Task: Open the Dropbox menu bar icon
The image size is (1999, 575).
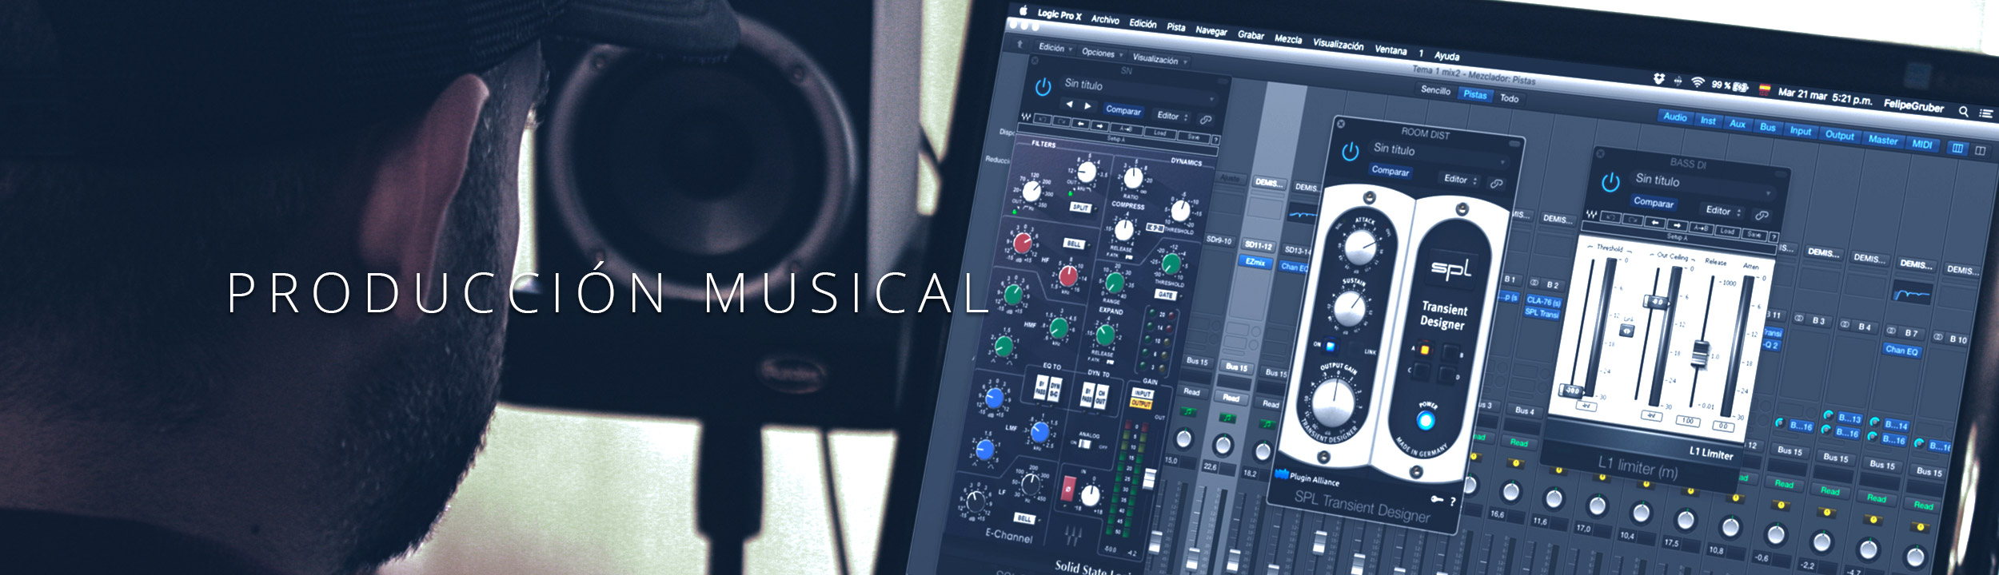Action: point(1659,78)
